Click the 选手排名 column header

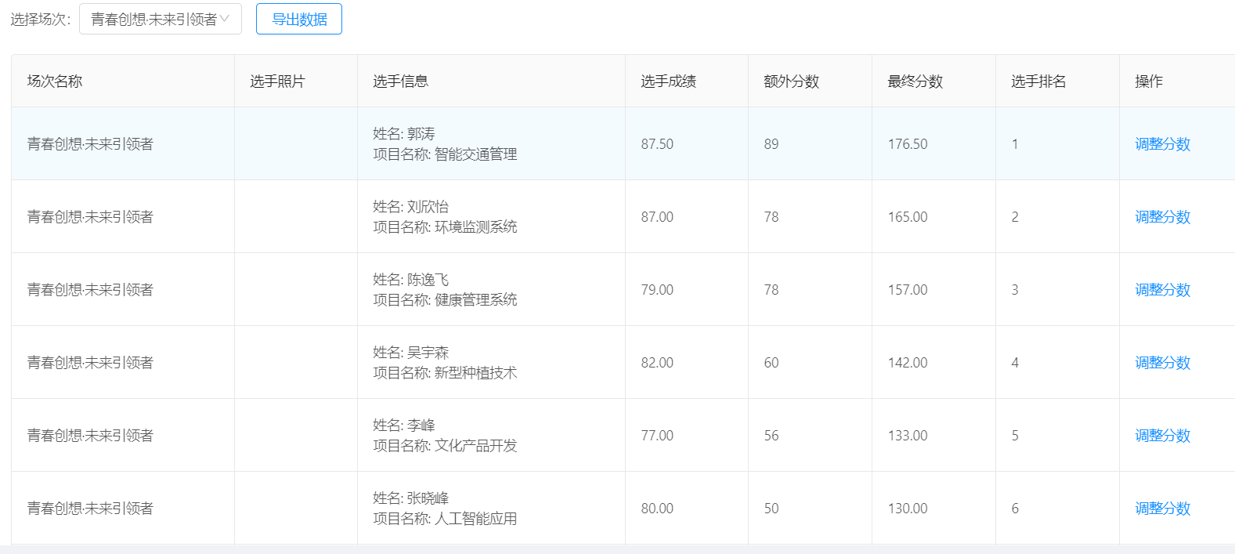1057,81
